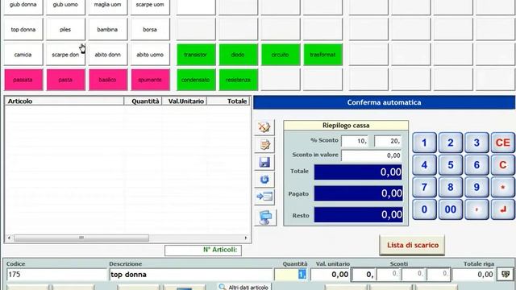The width and height of the screenshot is (516, 290).
Task: Select the piles product button
Action: [x=65, y=29]
